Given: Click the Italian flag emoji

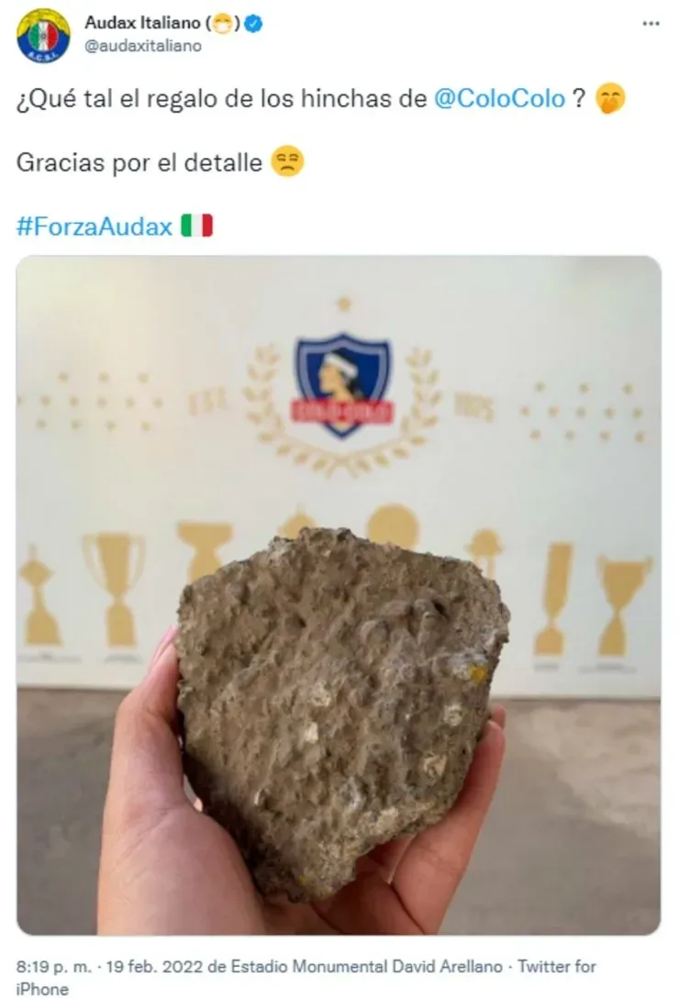Looking at the screenshot, I should click(197, 226).
